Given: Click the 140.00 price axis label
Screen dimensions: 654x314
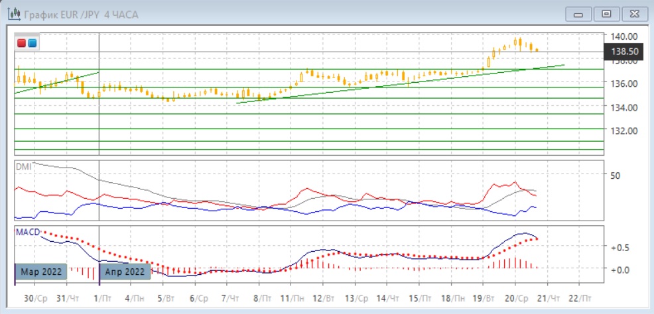Looking at the screenshot, I should [624, 36].
